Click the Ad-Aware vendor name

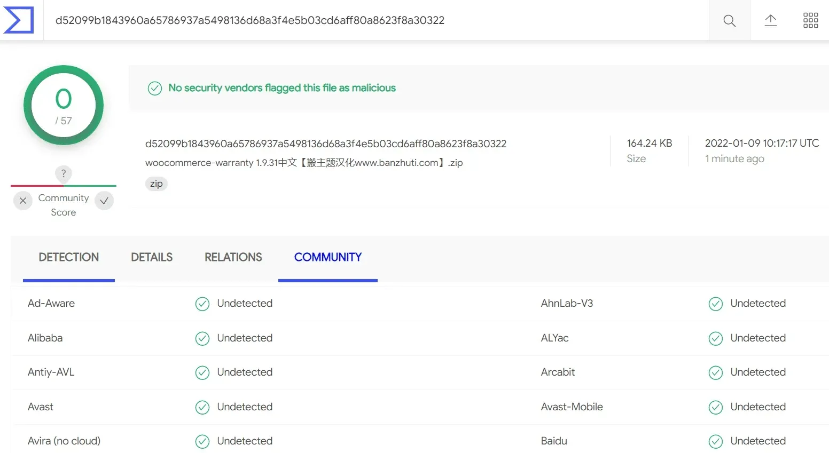point(51,303)
